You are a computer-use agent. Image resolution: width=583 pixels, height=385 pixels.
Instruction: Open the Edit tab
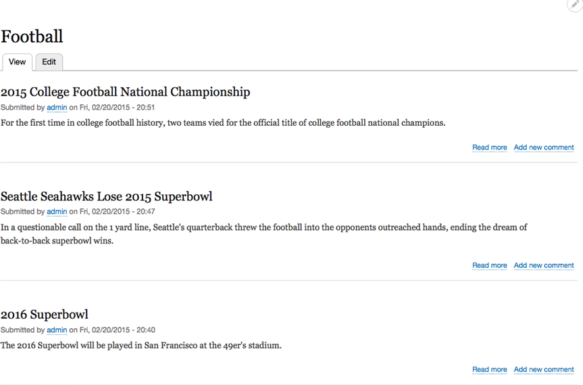pyautogui.click(x=49, y=62)
